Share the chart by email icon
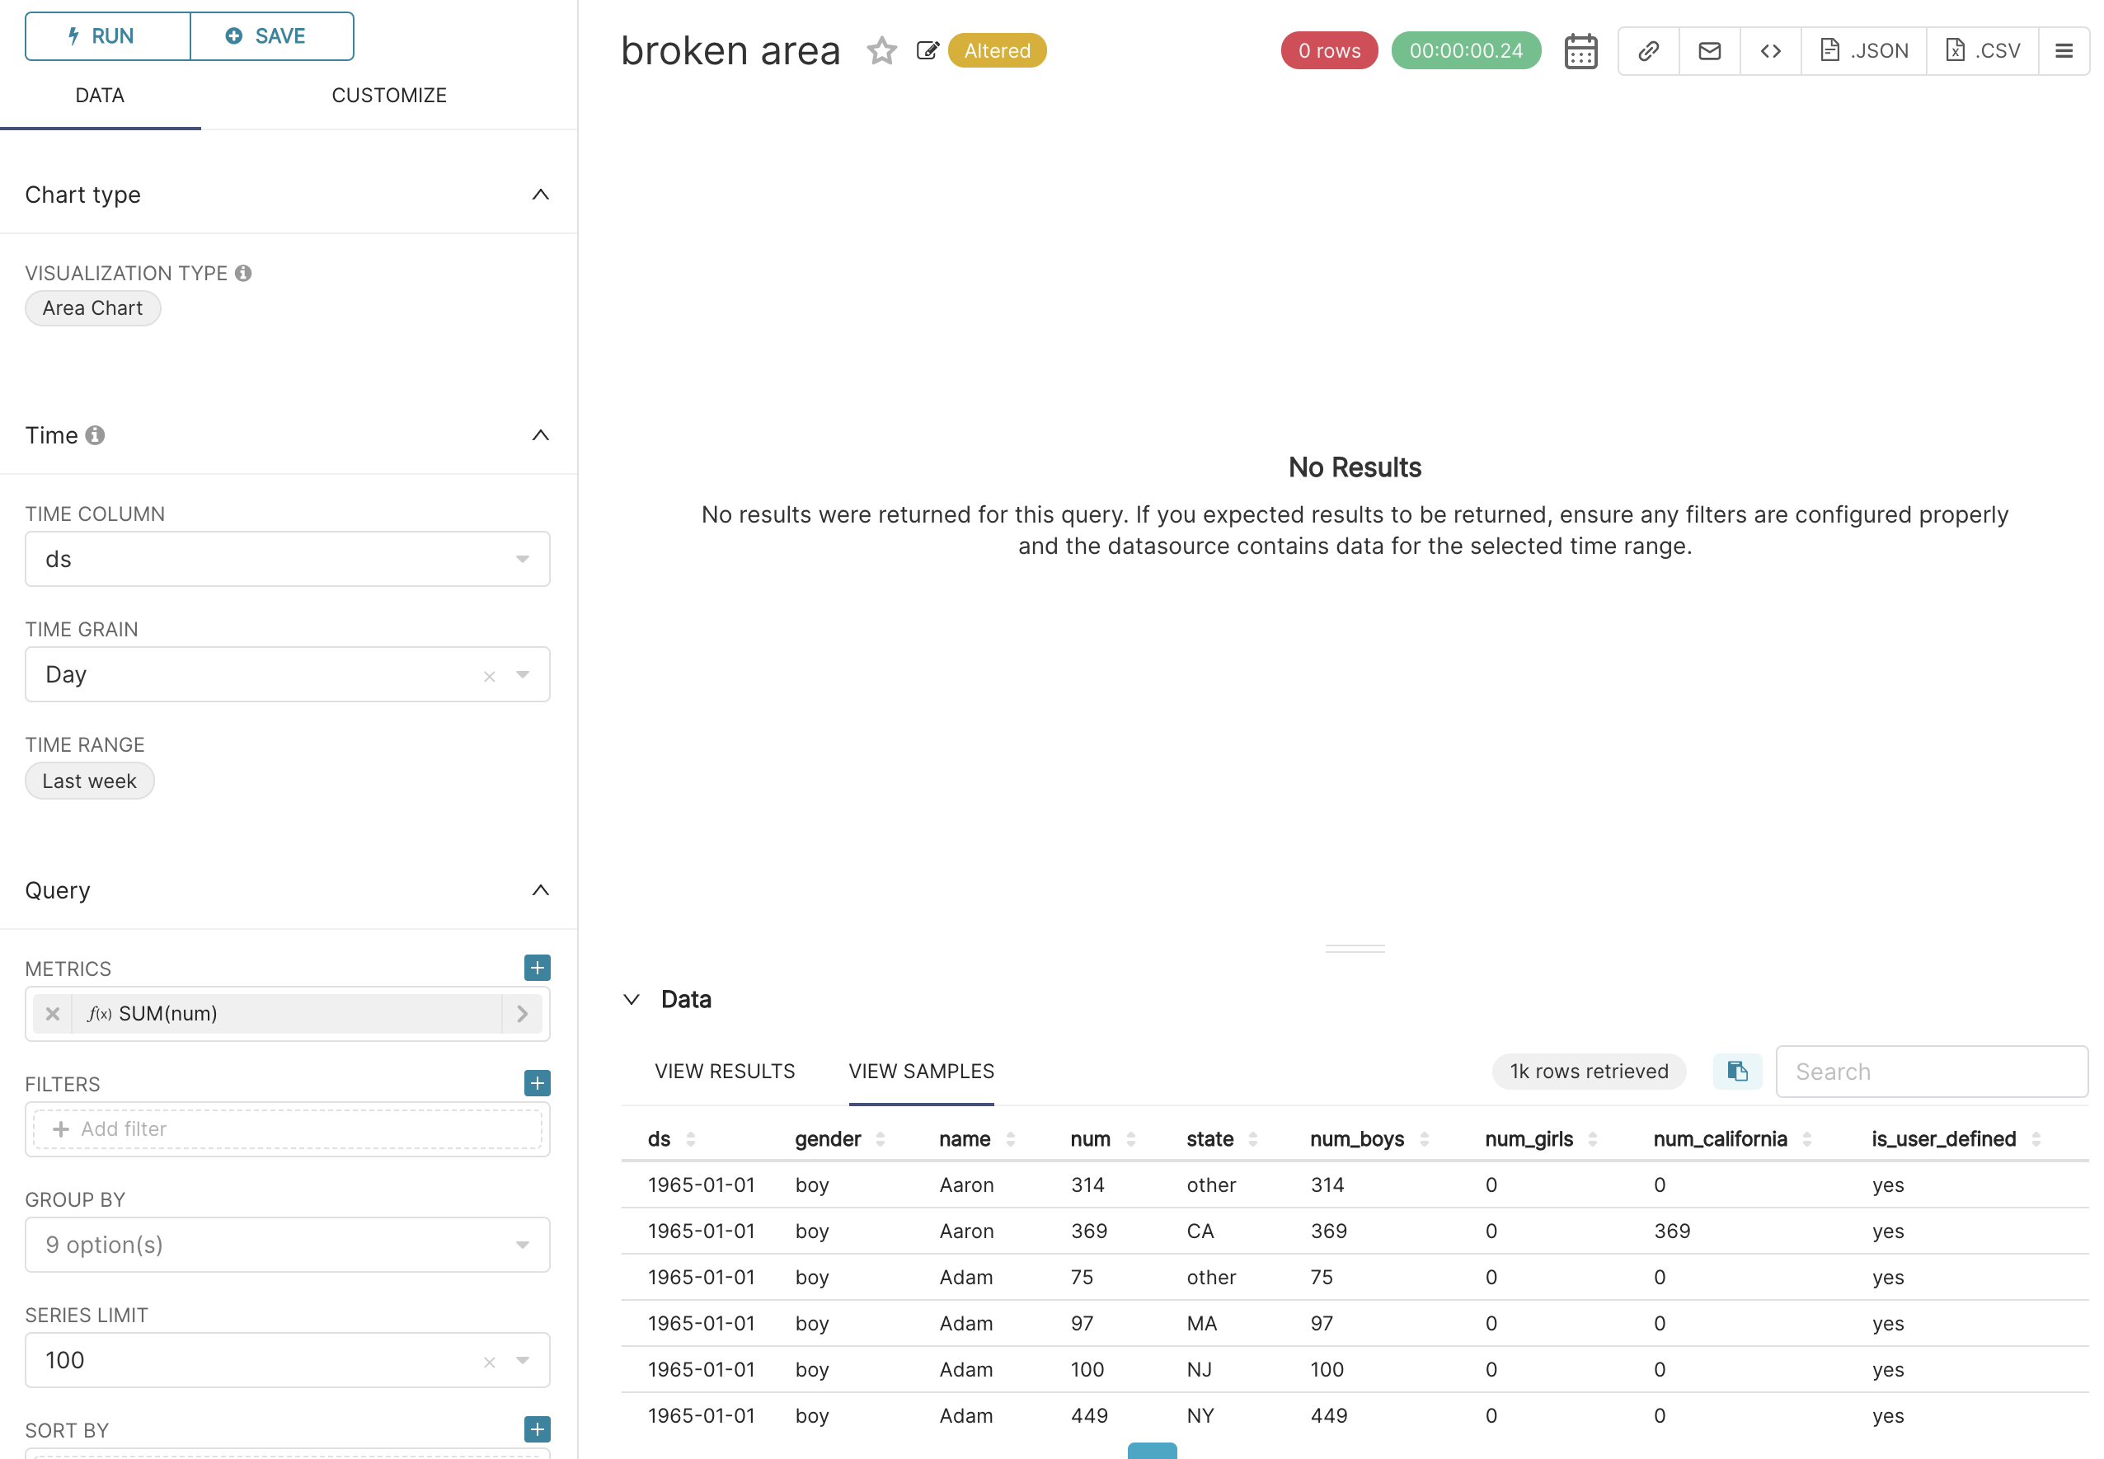This screenshot has height=1459, width=2104. (x=1708, y=51)
